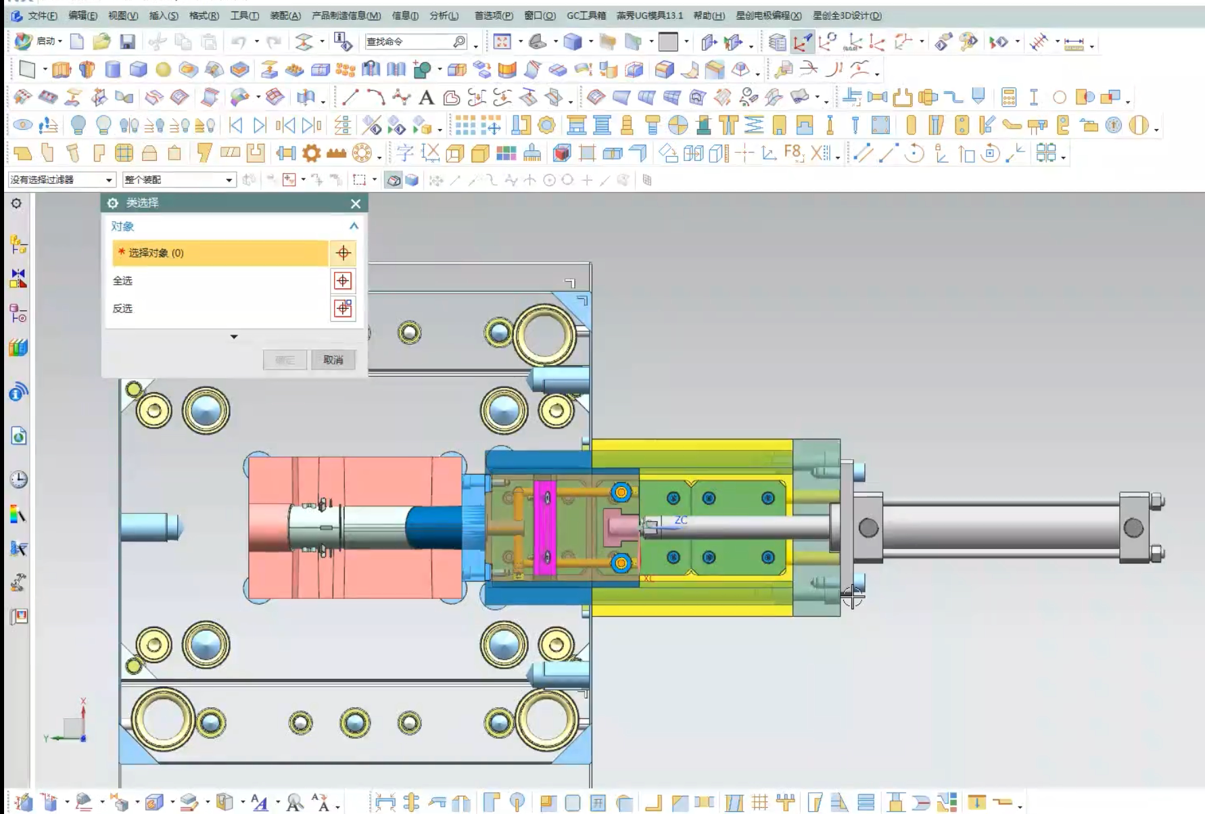
Task: Click the 反选 invert selection button
Action: (x=343, y=308)
